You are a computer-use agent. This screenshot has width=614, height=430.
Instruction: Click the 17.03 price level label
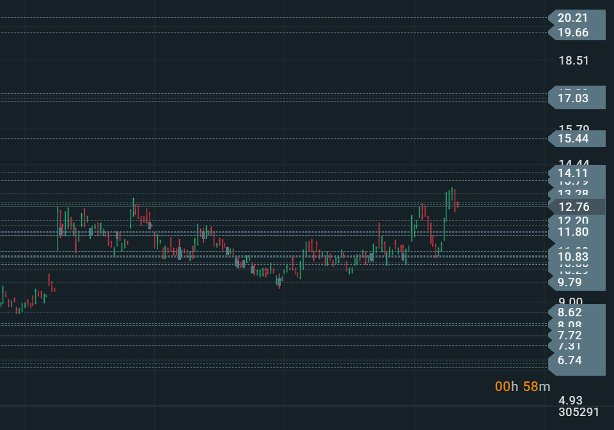coord(576,98)
